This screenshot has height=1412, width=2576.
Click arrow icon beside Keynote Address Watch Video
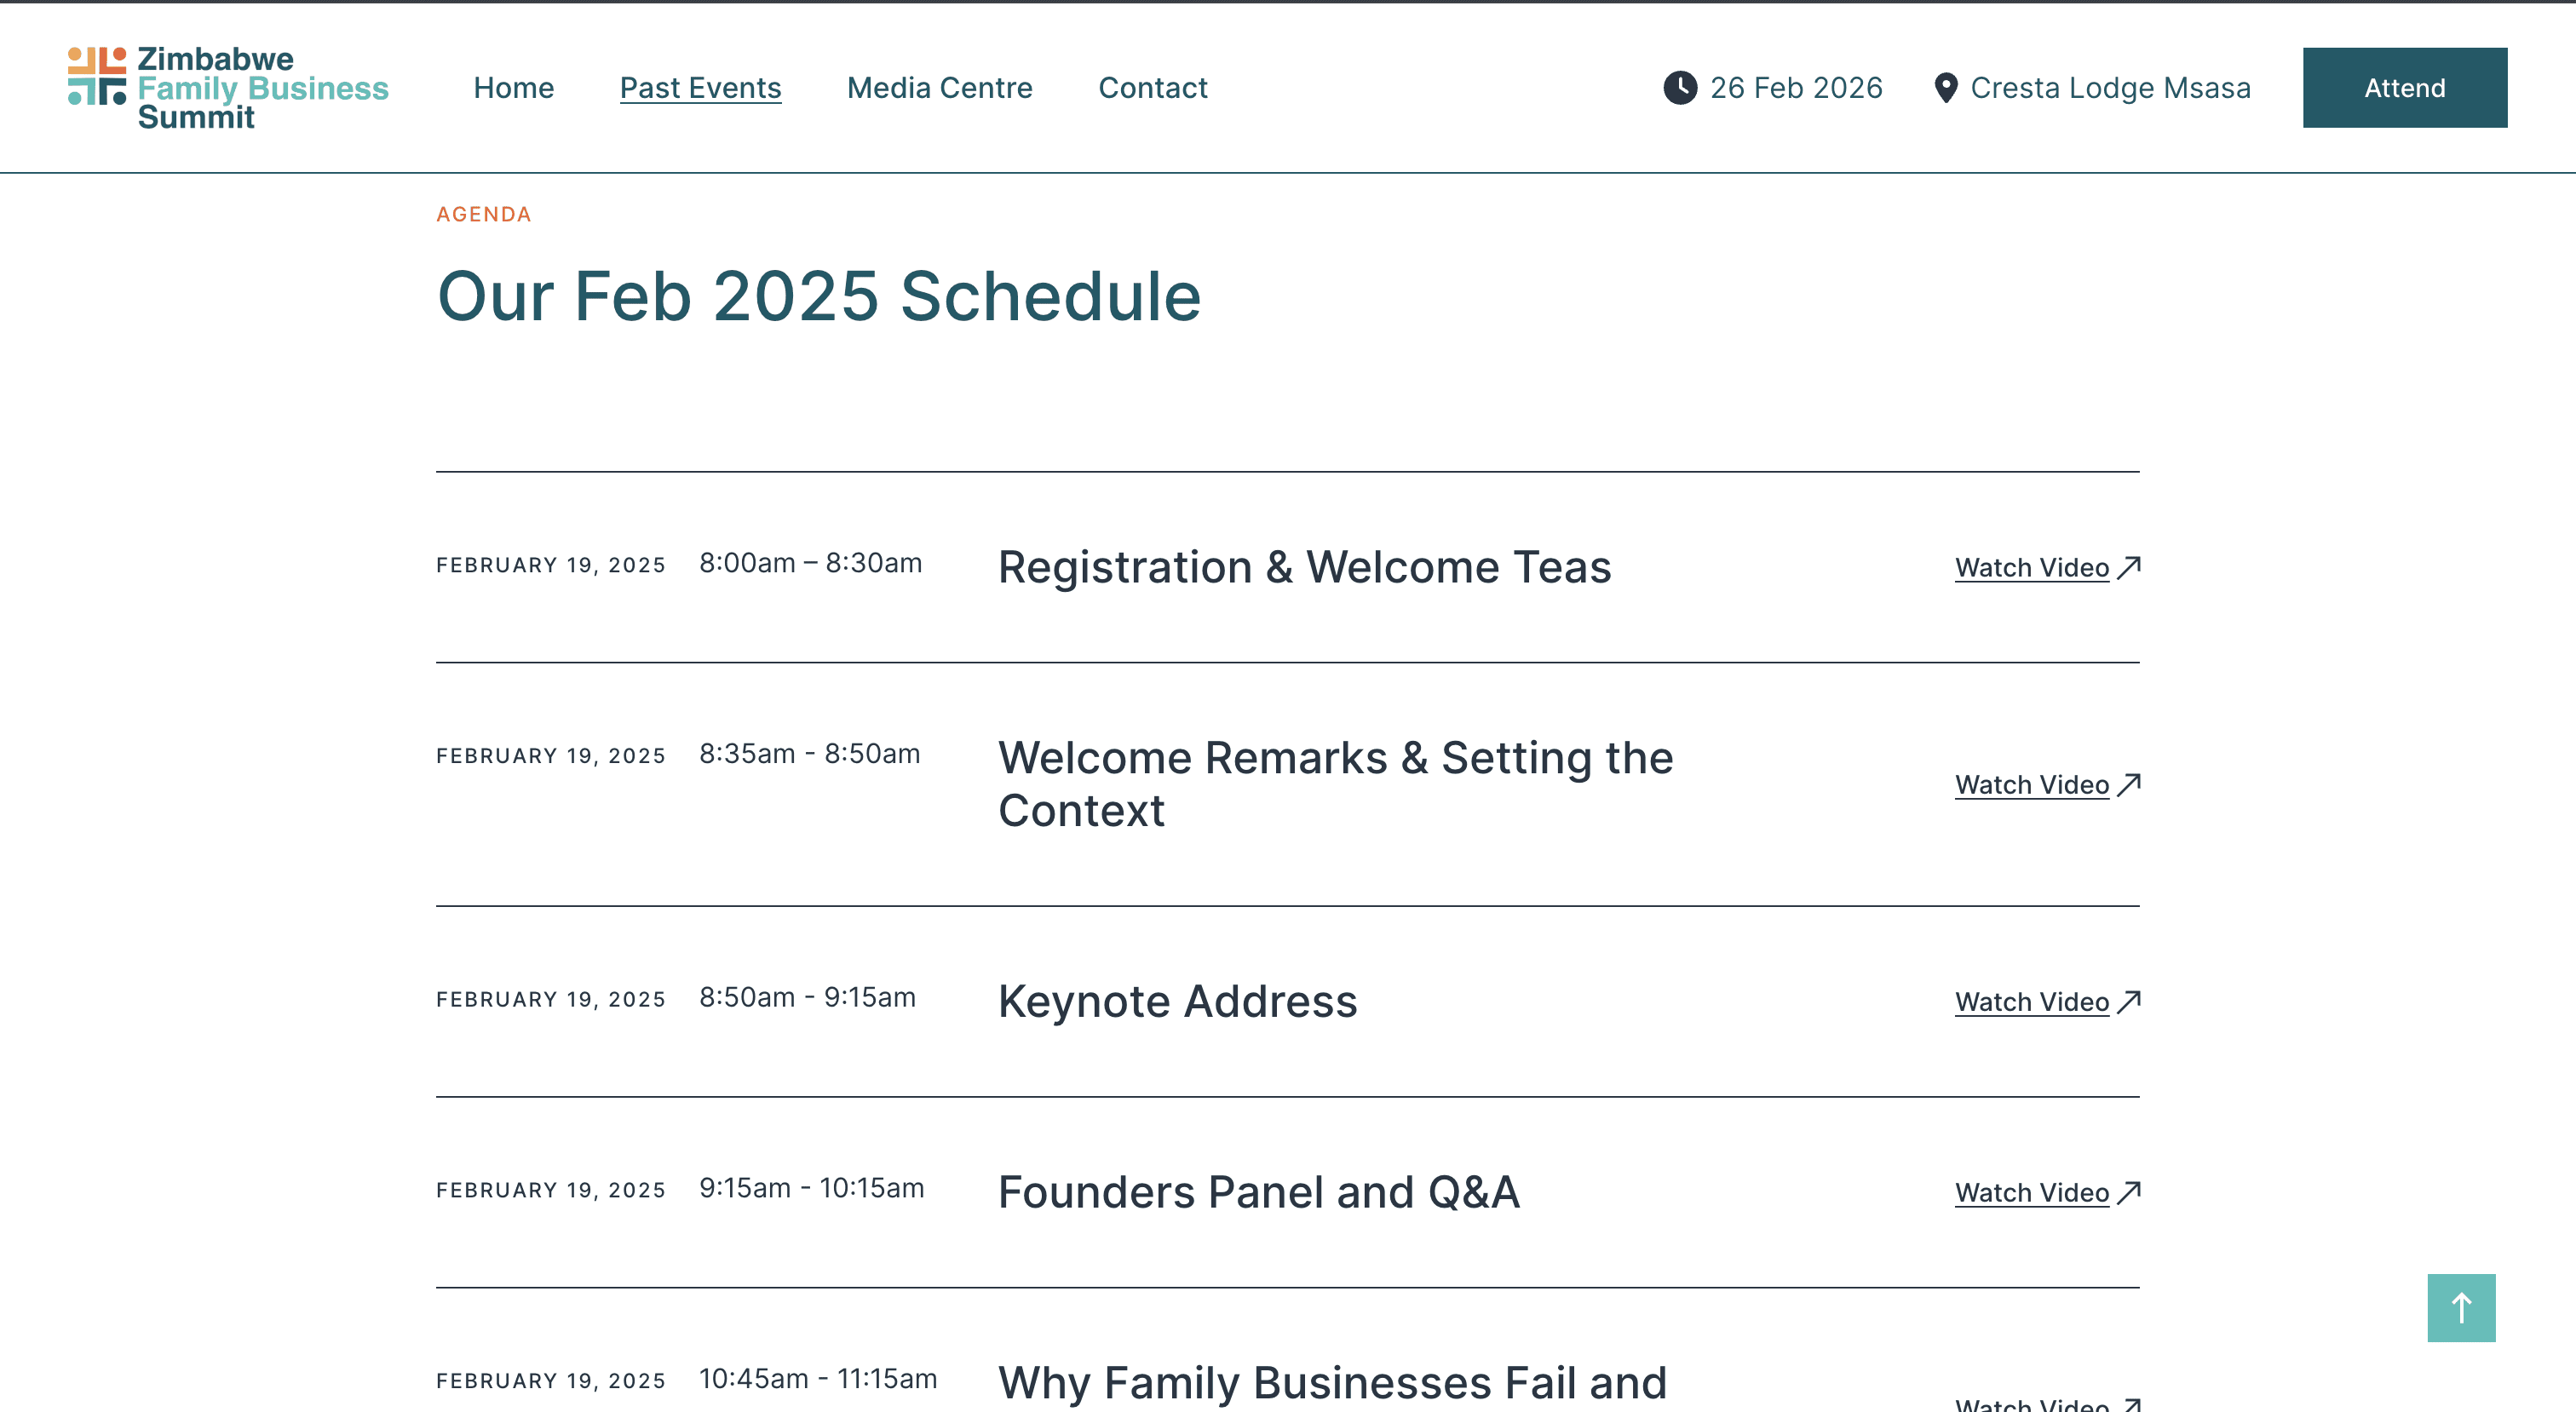click(2129, 1001)
